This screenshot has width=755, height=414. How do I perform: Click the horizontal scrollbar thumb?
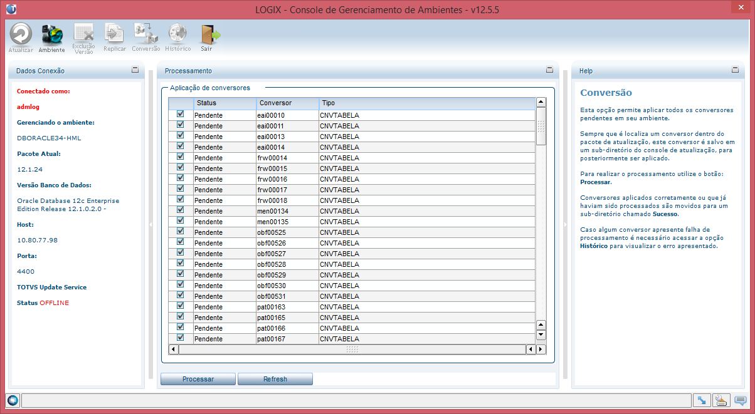point(352,349)
